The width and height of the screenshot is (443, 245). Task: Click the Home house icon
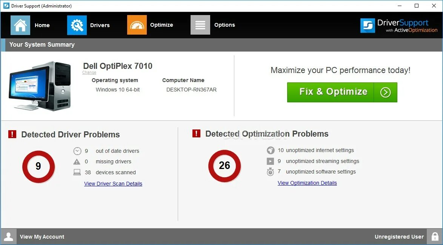20,25
